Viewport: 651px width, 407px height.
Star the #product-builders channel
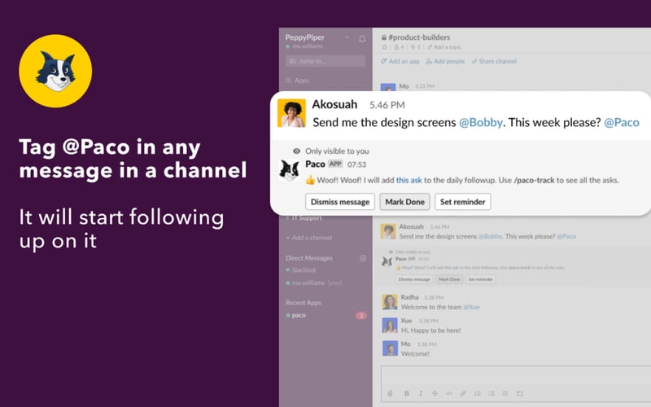pyautogui.click(x=384, y=47)
